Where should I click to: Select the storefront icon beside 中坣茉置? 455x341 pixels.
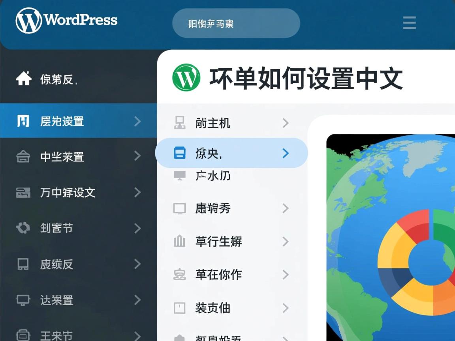tap(24, 157)
